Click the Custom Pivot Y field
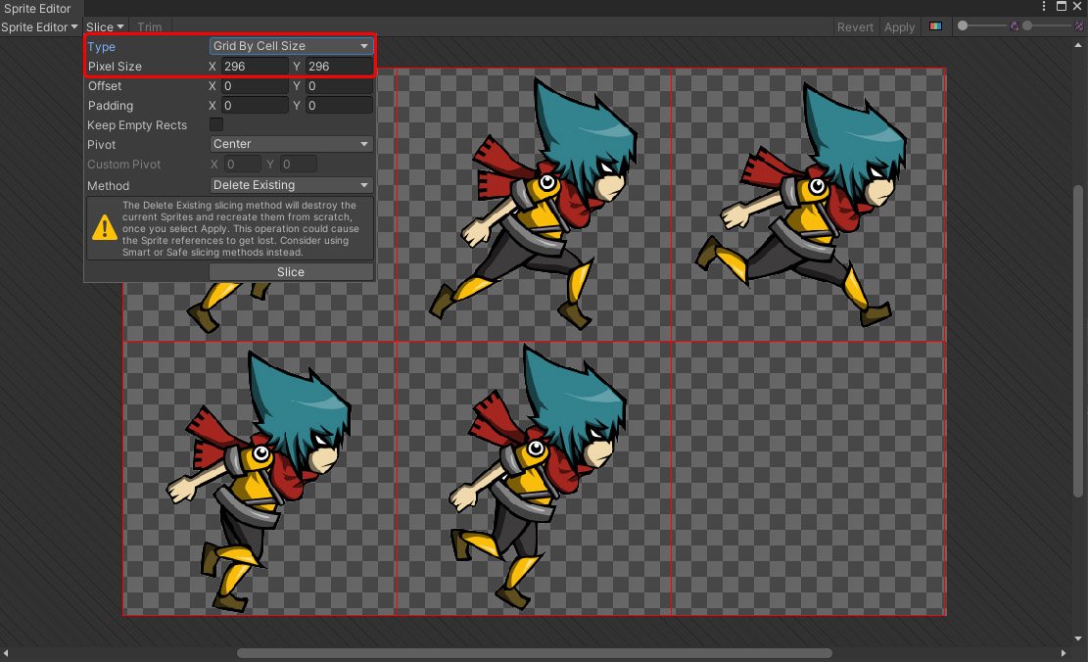Screen dimensions: 1088x662 [x=299, y=165]
